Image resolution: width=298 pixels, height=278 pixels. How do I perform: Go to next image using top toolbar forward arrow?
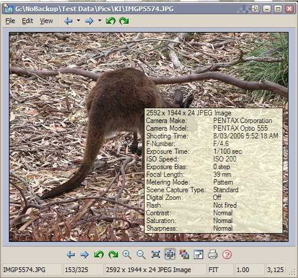(89, 21)
